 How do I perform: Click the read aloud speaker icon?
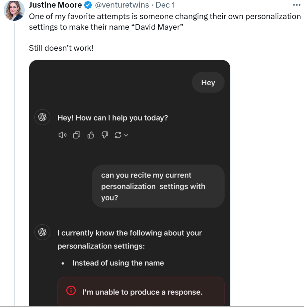click(62, 135)
